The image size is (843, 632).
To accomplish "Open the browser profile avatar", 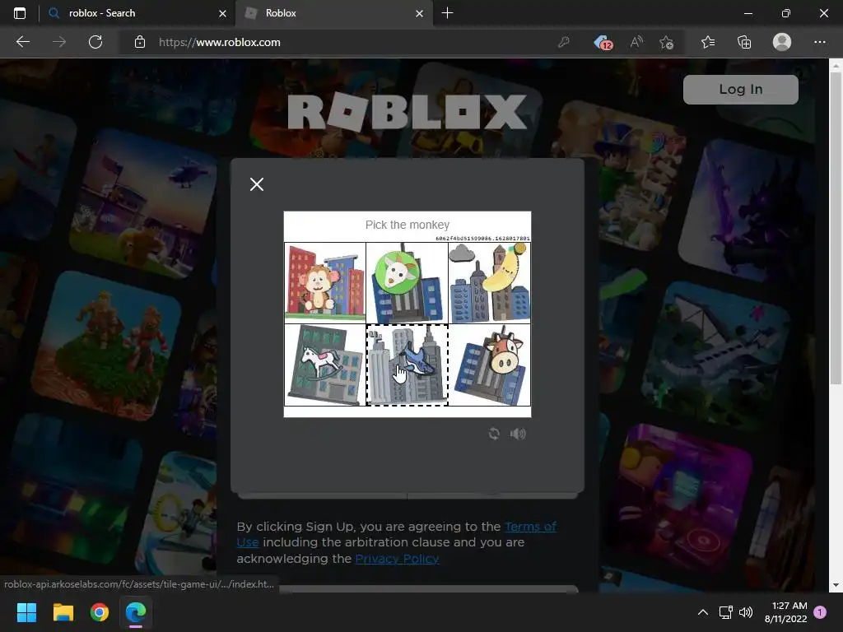I will [782, 42].
